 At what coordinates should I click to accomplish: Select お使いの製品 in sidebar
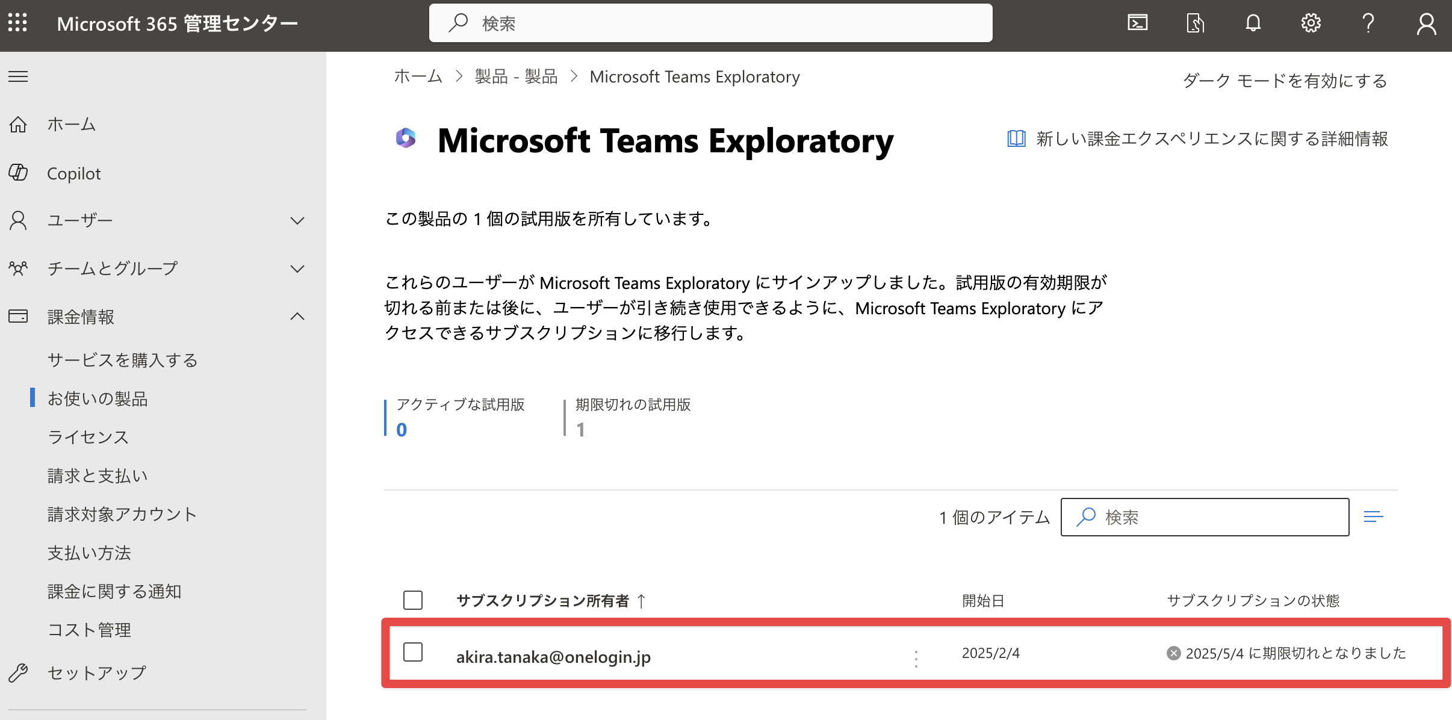point(98,398)
